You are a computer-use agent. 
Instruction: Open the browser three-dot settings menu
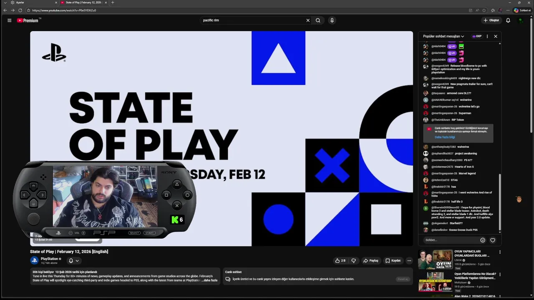(508, 10)
